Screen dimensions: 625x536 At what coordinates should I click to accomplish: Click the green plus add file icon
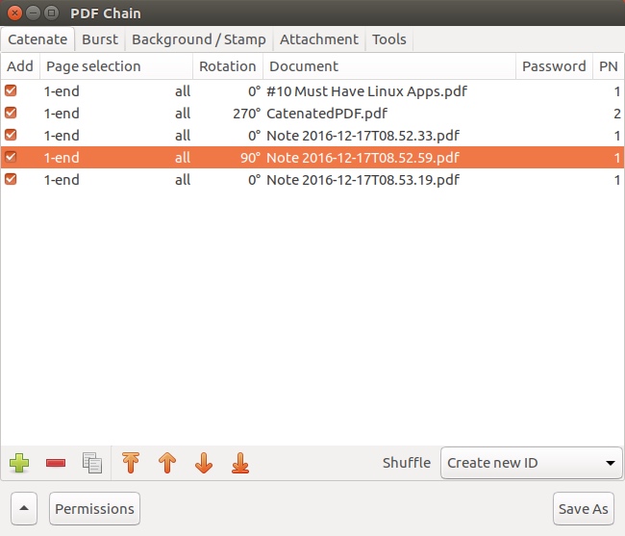tap(19, 463)
